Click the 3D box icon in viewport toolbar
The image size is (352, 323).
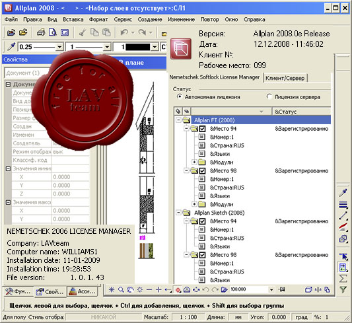pos(308,290)
